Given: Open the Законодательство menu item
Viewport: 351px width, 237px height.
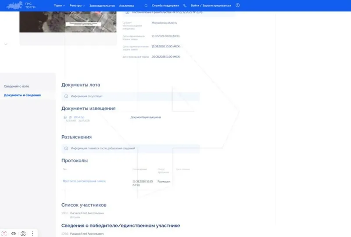Looking at the screenshot, I should pyautogui.click(x=102, y=6).
